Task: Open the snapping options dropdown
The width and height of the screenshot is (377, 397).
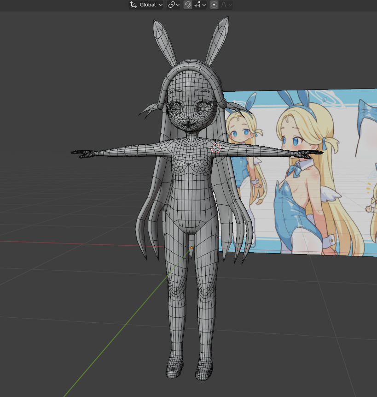Action: point(200,5)
